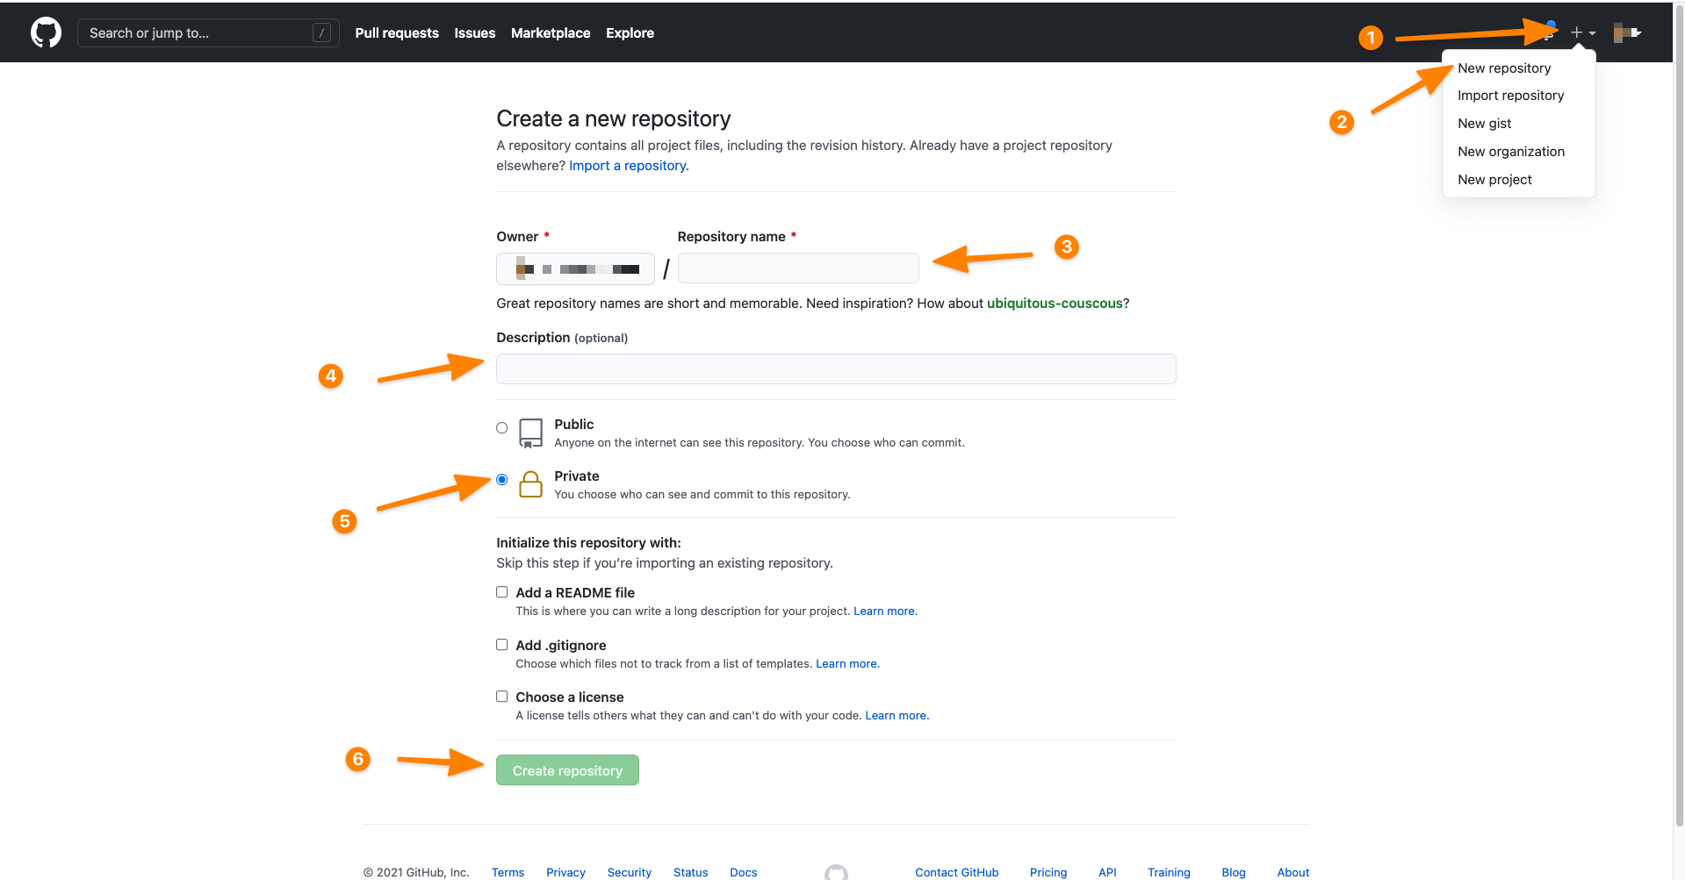Select New gist from the dropdown menu
The height and width of the screenshot is (880, 1685).
coord(1484,123)
